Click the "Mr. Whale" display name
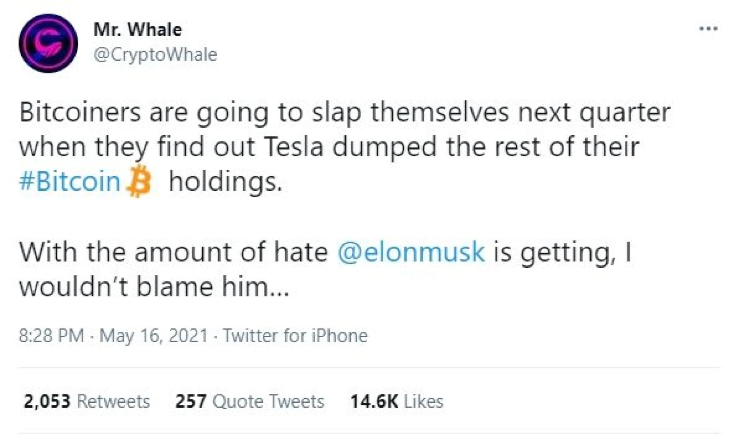 click(138, 29)
